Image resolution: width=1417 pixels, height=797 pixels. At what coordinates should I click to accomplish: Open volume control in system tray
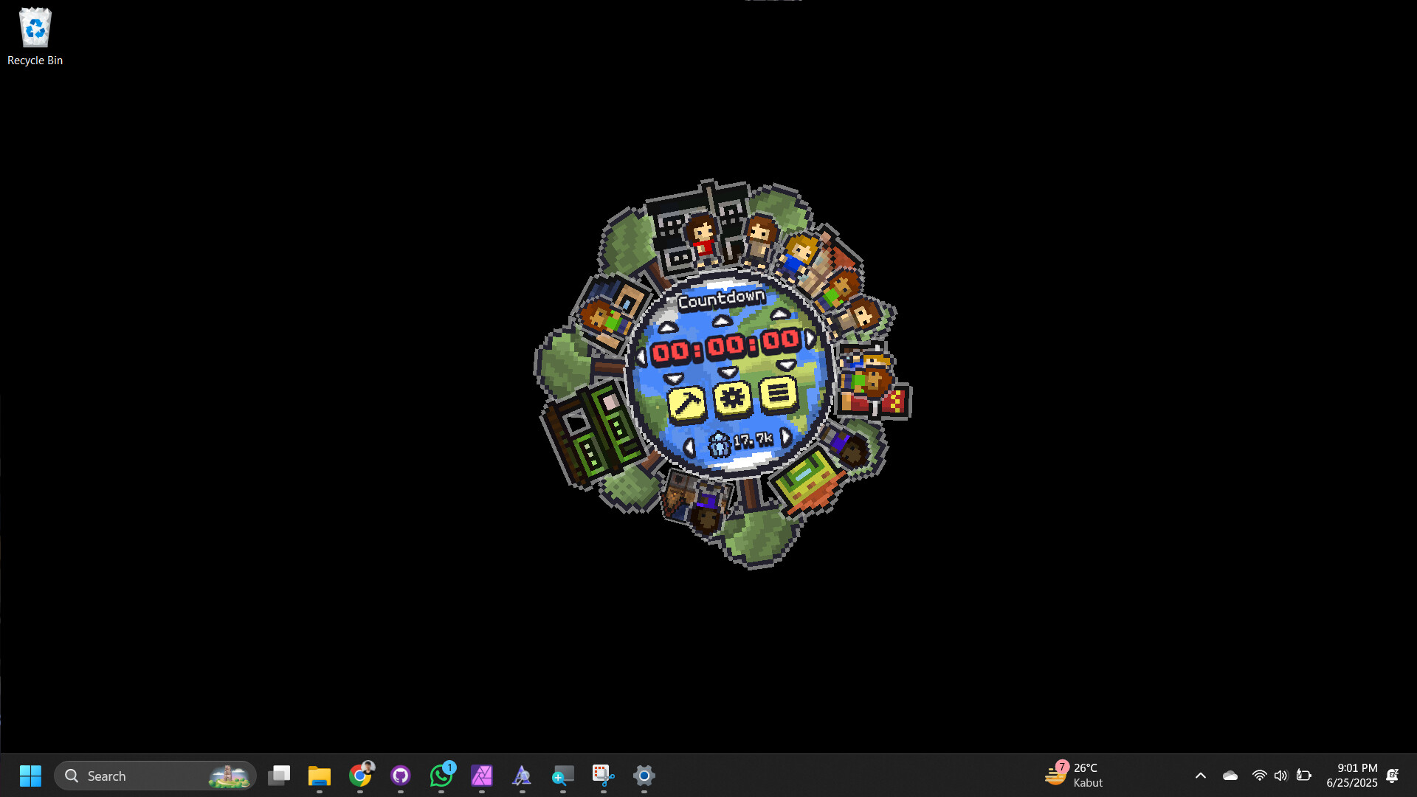(1281, 776)
